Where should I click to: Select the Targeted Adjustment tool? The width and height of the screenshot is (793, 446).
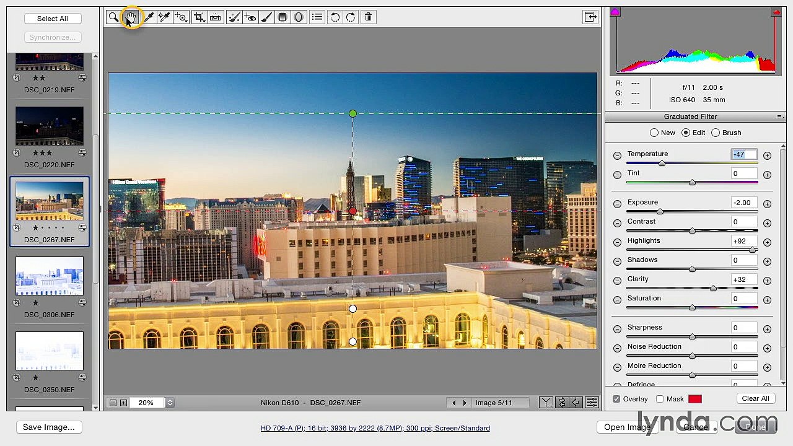(x=181, y=17)
